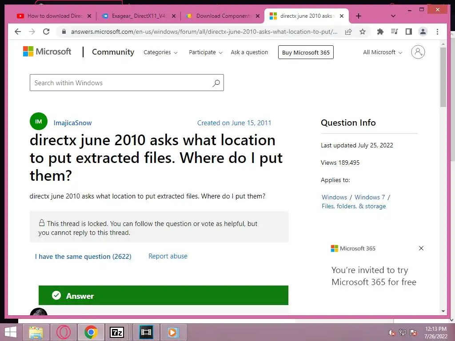This screenshot has width=455, height=341.
Task: Click the scrollbar down arrow
Action: (443, 311)
